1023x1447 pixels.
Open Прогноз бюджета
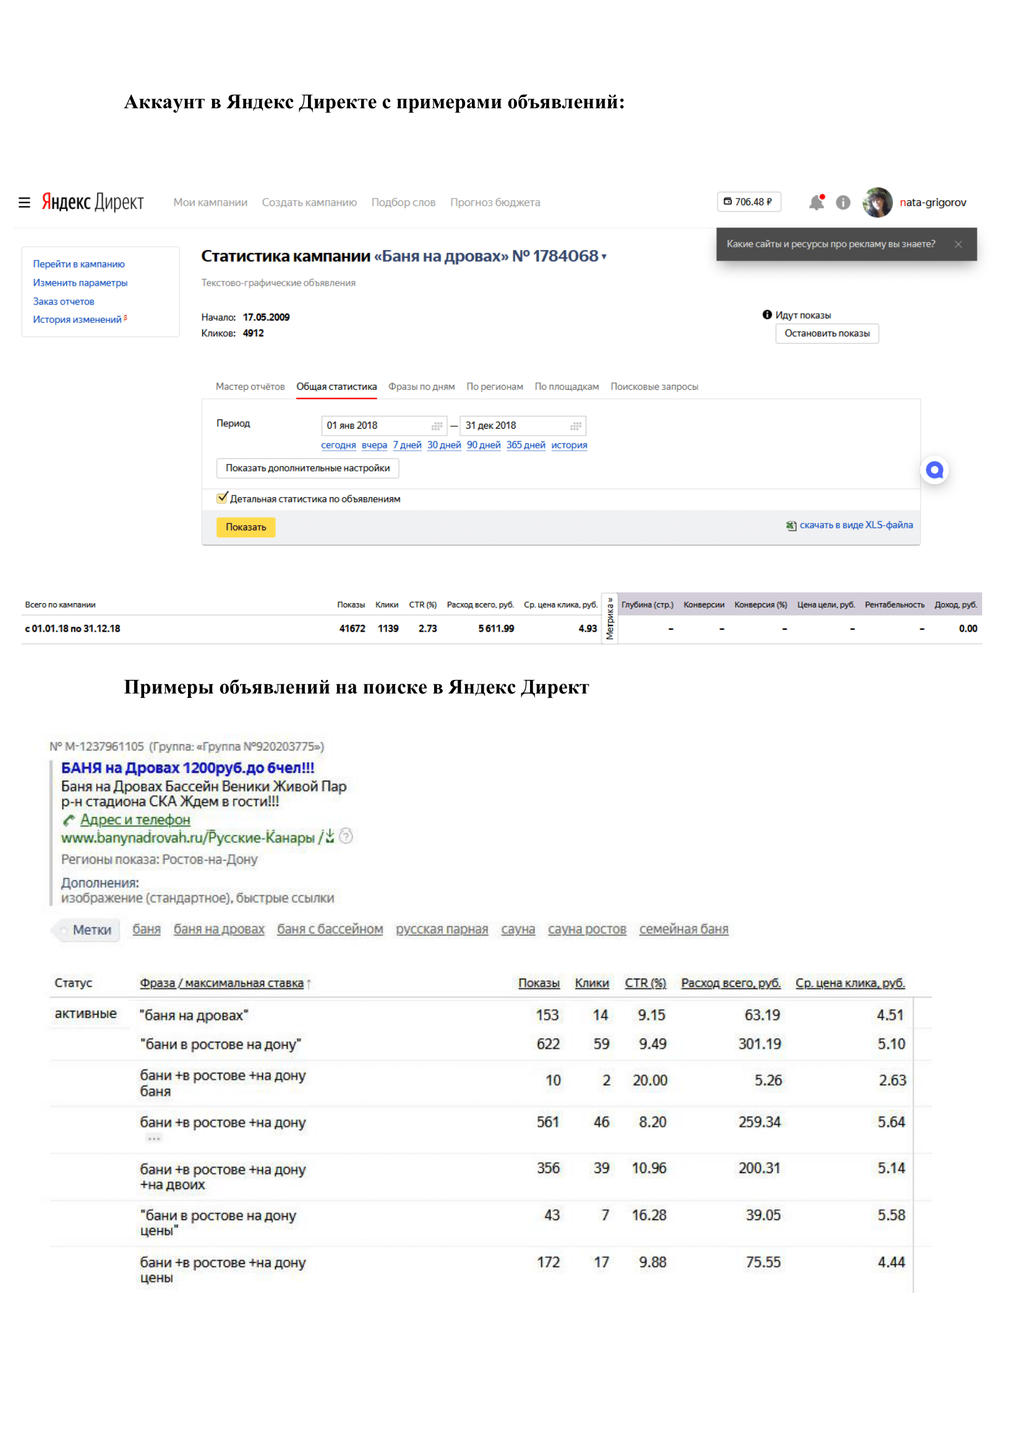[495, 202]
